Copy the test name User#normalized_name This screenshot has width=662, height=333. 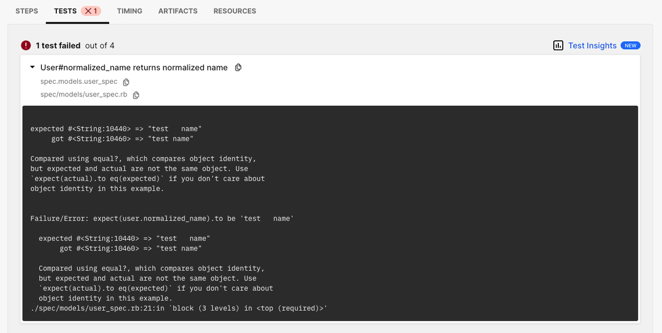tap(238, 67)
